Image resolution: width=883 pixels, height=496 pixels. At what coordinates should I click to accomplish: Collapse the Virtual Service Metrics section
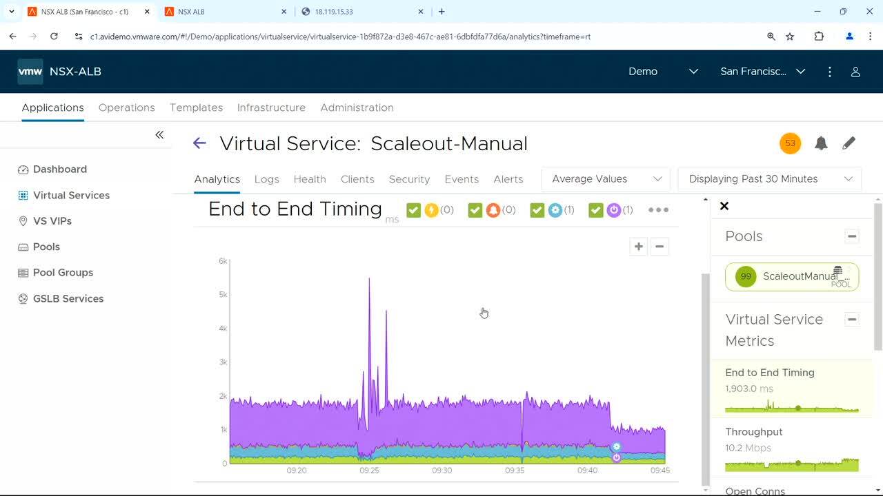(852, 320)
